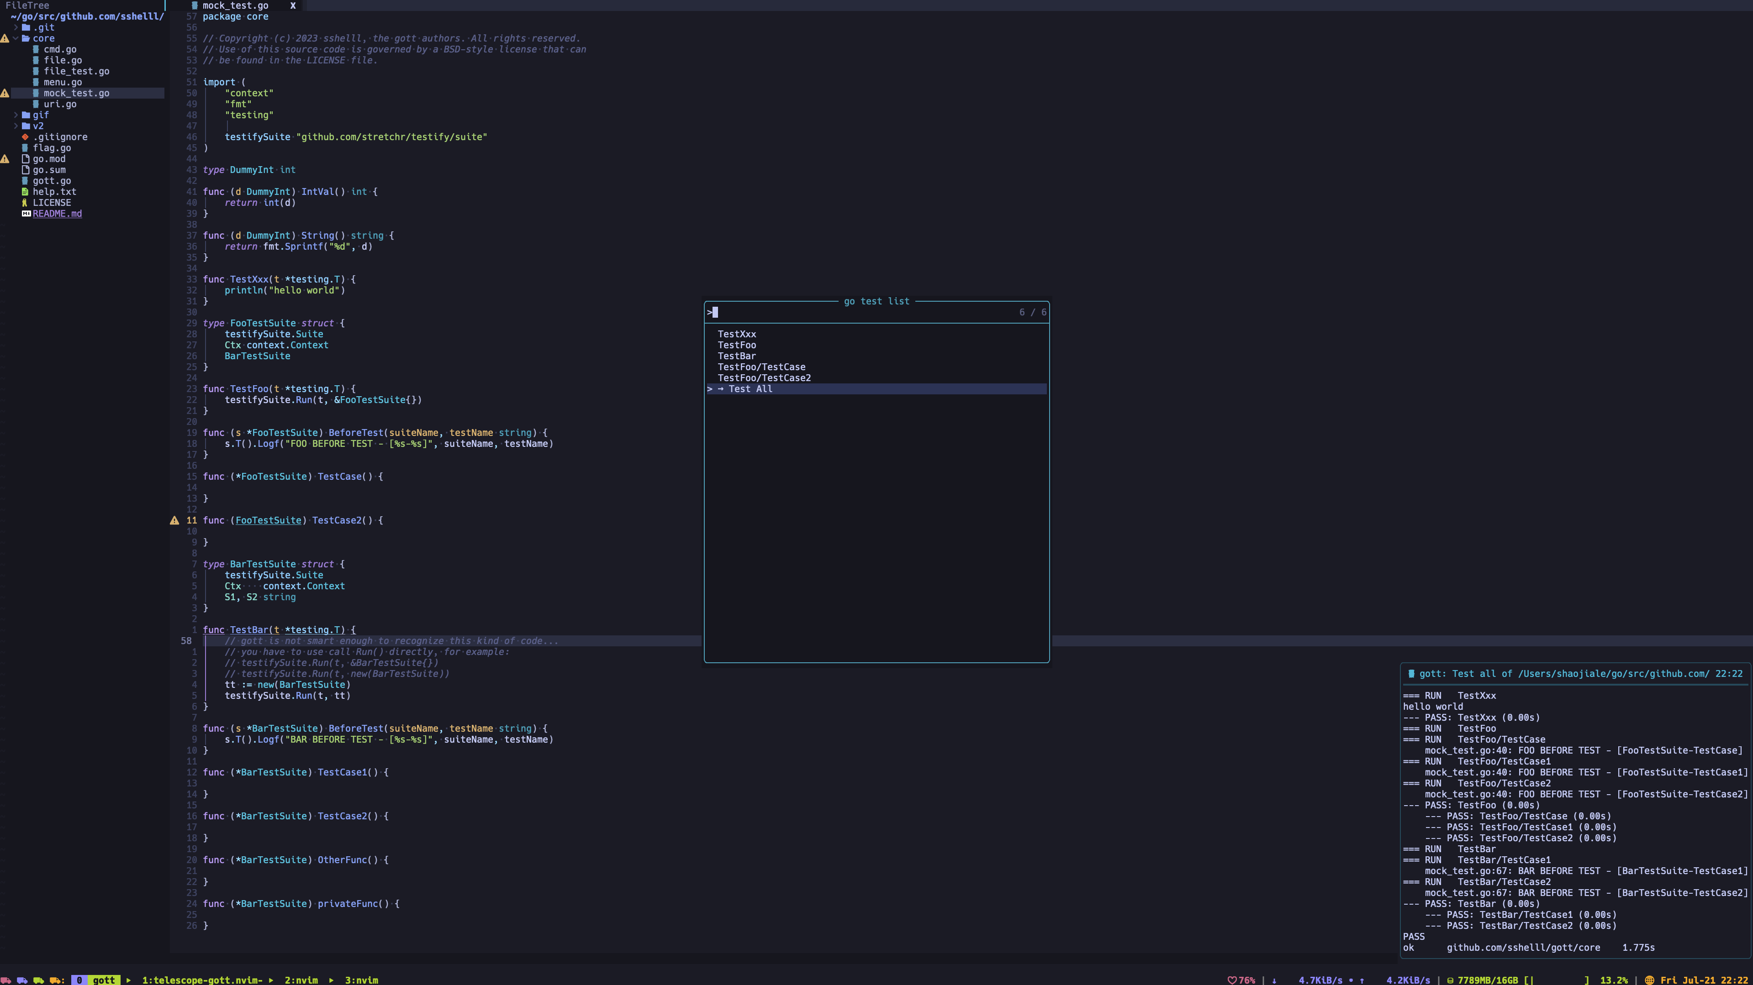Switch to tmux window 2:nvim
Image resolution: width=1753 pixels, height=985 pixels.
coord(301,980)
